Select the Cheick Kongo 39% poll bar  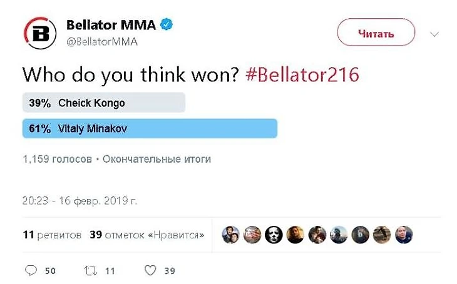(x=104, y=103)
